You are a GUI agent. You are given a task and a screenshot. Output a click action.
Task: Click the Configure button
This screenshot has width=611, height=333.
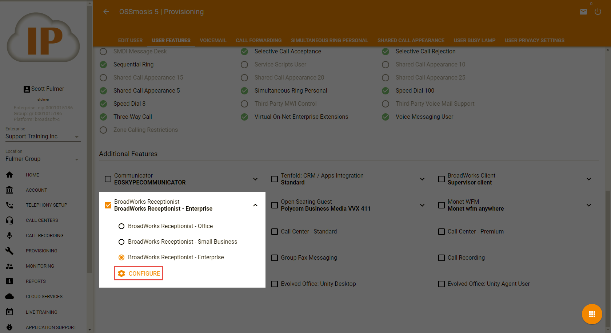tap(139, 273)
